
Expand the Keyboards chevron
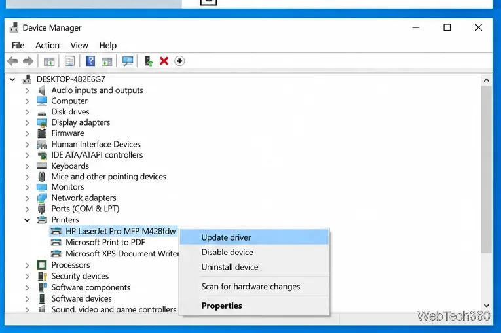coord(27,166)
